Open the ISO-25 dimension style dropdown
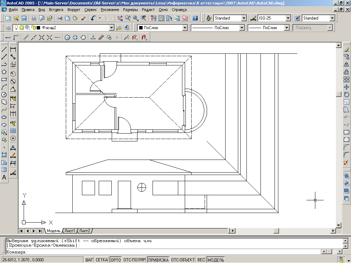This screenshot has width=351, height=263. [288, 18]
